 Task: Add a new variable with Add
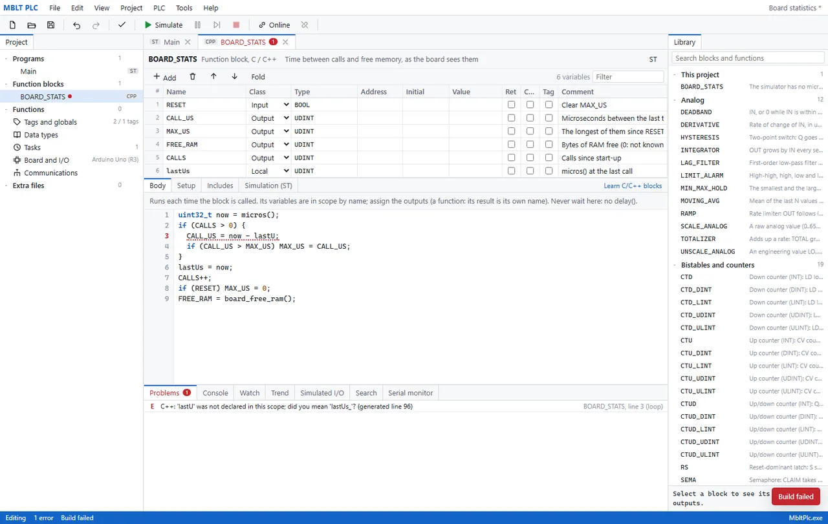click(x=165, y=77)
